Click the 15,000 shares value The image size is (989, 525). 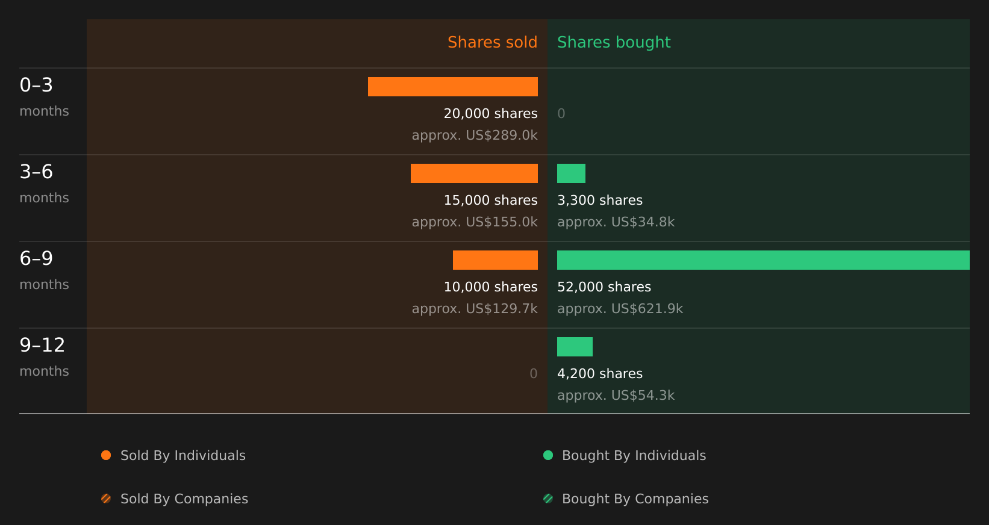coord(490,200)
